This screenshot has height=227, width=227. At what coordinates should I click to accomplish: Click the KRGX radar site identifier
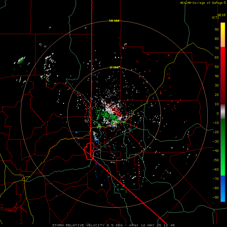(x=134, y=225)
